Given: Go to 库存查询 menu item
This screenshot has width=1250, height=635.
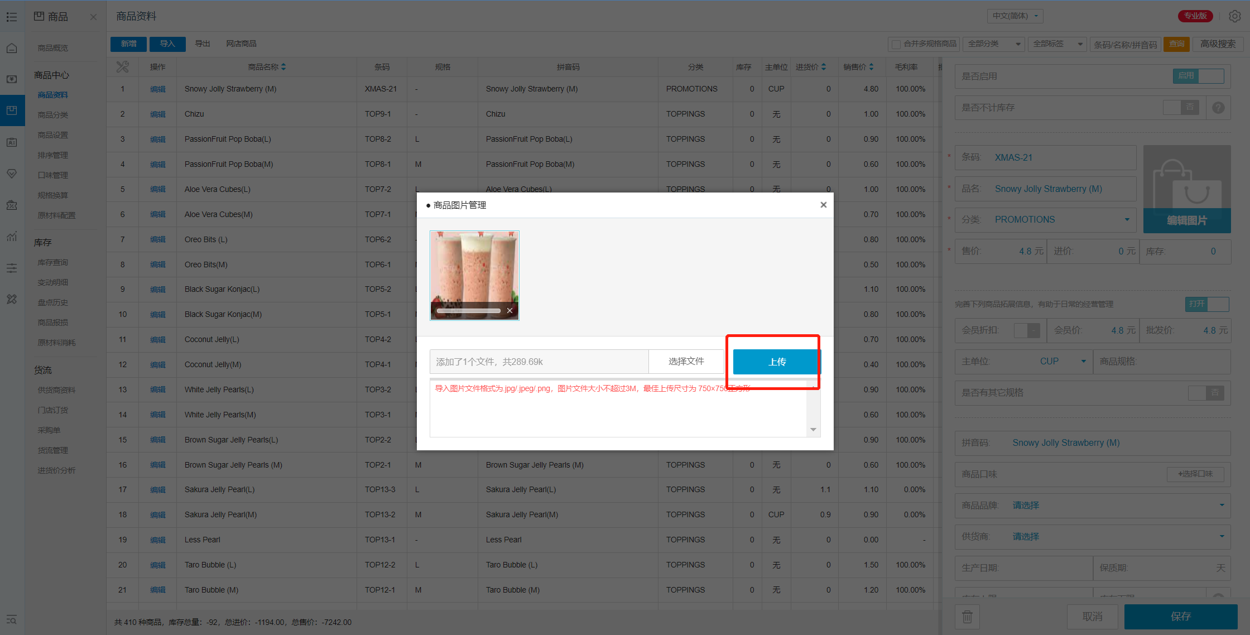Looking at the screenshot, I should [53, 263].
